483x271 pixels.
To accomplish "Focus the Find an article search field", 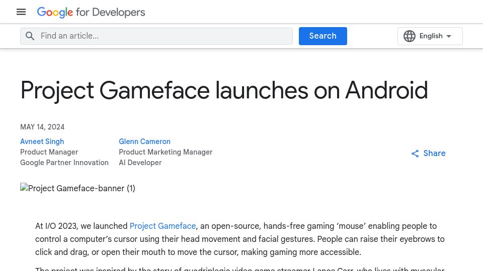I will (156, 36).
